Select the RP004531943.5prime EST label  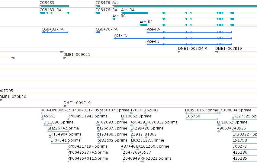click(87, 116)
